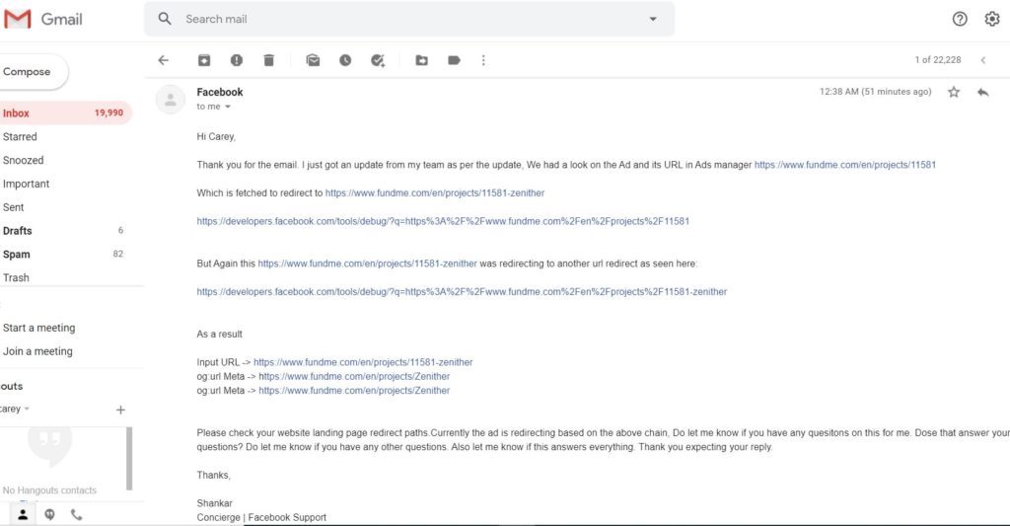Click the Compose button

(28, 72)
